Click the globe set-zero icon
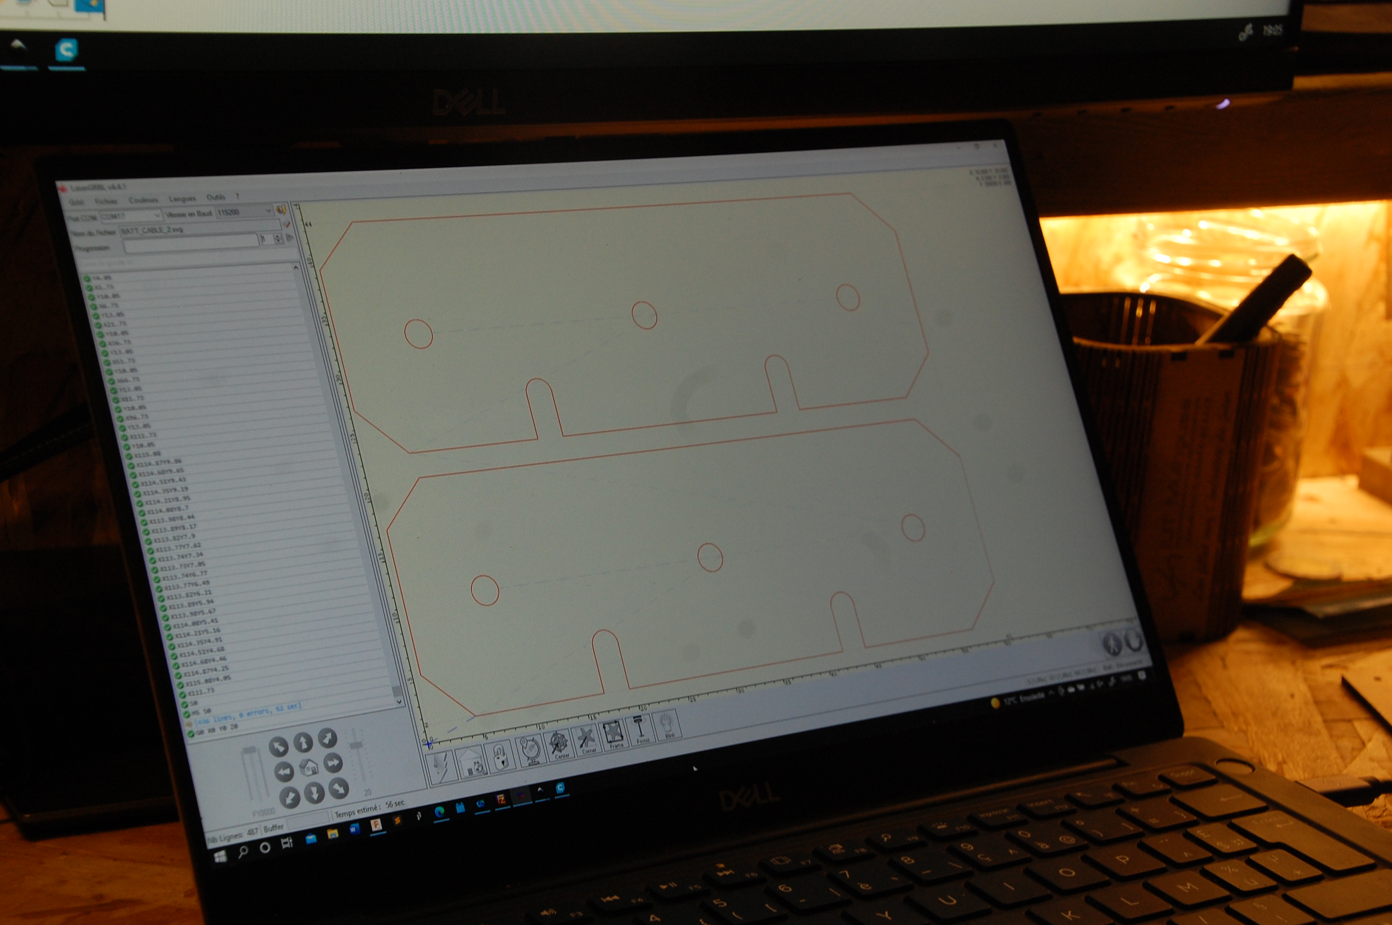The height and width of the screenshot is (925, 1392). (x=530, y=750)
